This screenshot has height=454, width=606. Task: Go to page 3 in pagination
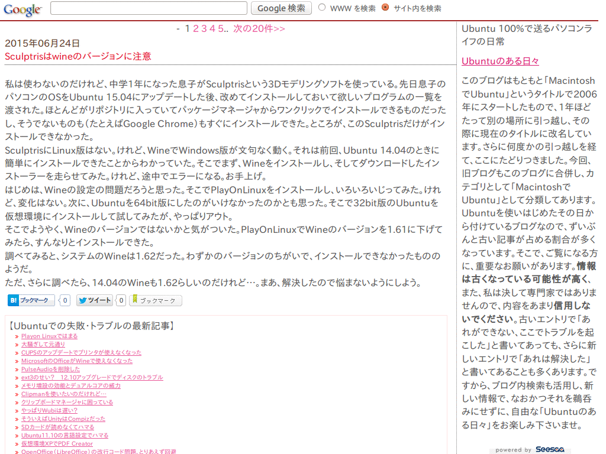pyautogui.click(x=204, y=28)
